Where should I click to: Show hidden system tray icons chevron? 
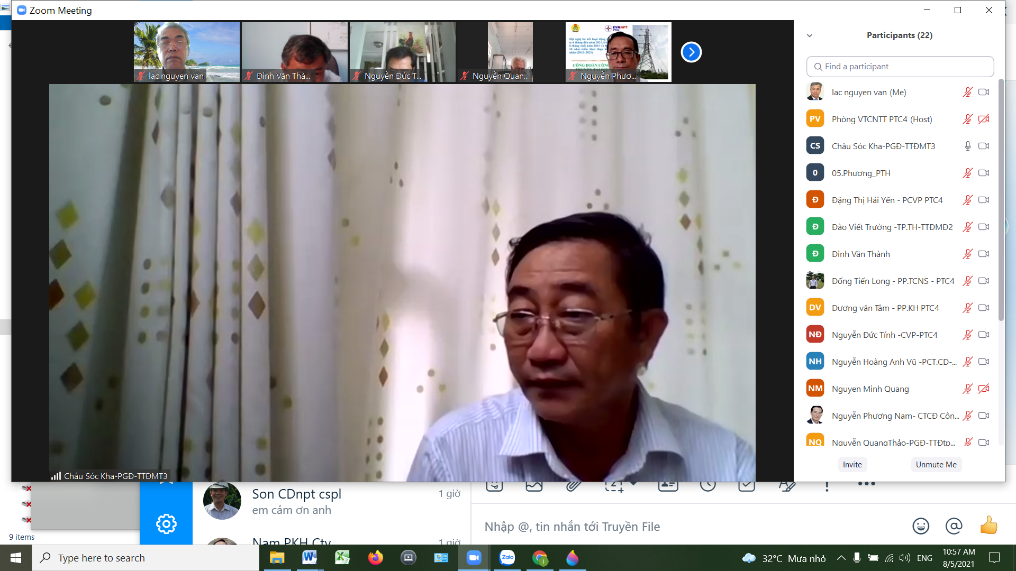[841, 558]
